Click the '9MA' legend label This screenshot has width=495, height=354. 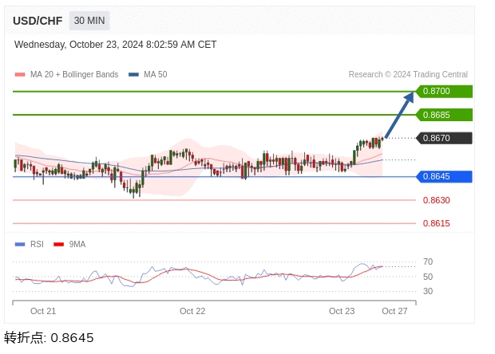pos(77,244)
